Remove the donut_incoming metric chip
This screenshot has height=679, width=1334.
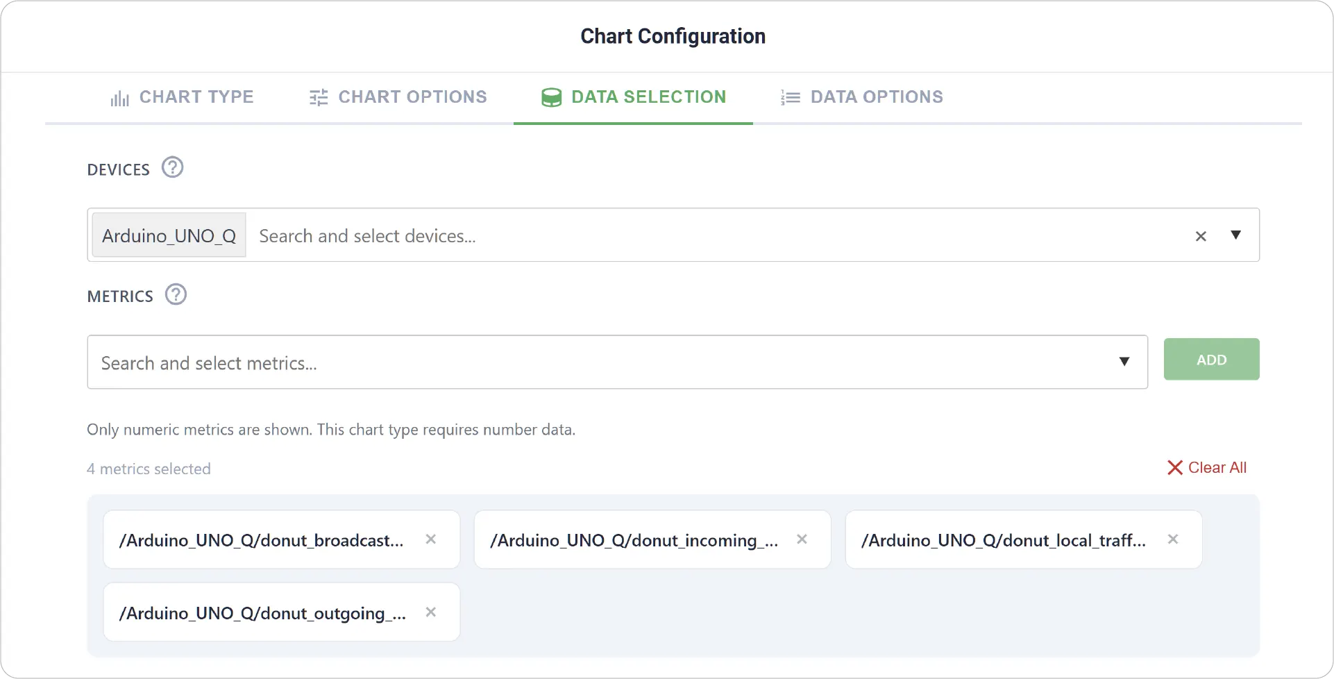point(802,539)
